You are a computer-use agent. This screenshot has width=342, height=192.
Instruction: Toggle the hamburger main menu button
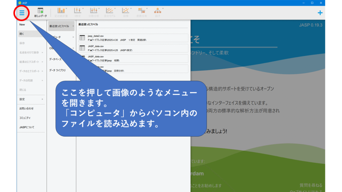click(22, 13)
